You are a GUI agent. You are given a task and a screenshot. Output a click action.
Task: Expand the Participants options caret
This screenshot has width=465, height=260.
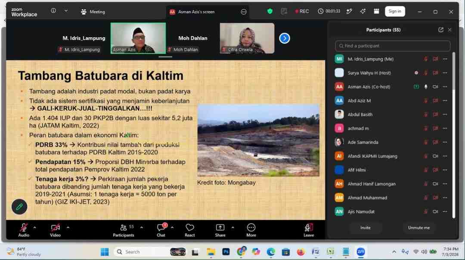pyautogui.click(x=142, y=227)
